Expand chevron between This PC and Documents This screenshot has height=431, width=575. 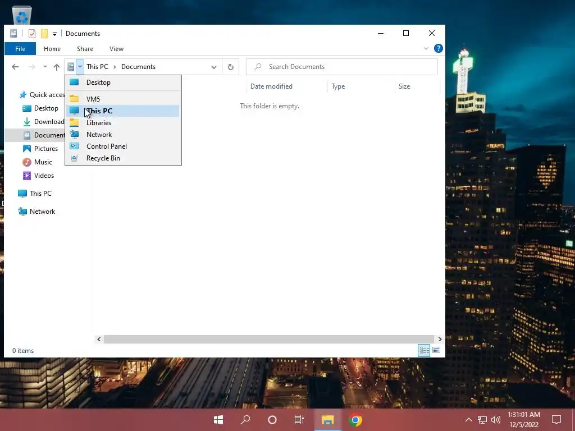[x=115, y=67]
